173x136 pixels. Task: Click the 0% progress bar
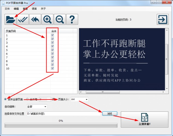point(61,125)
